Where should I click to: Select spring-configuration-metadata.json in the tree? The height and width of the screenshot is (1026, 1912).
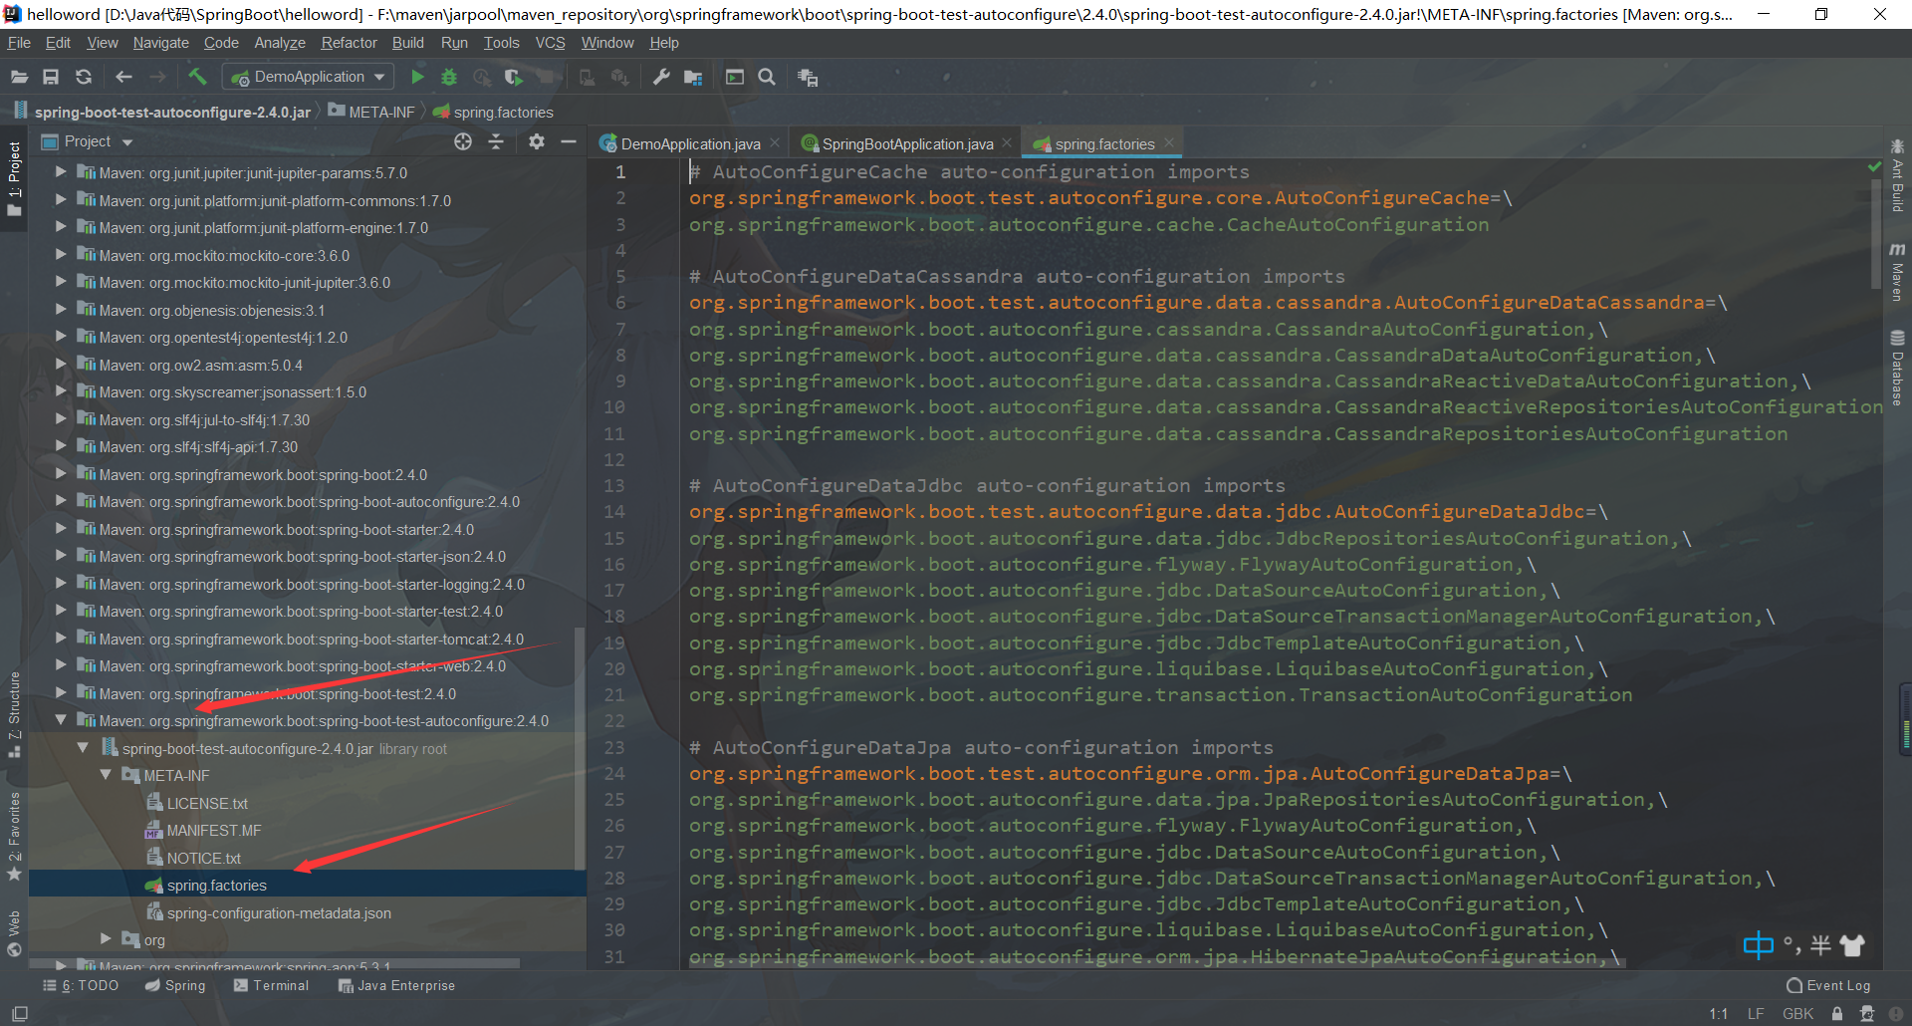[279, 912]
